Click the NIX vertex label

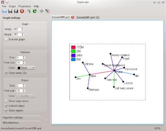tap(137, 76)
